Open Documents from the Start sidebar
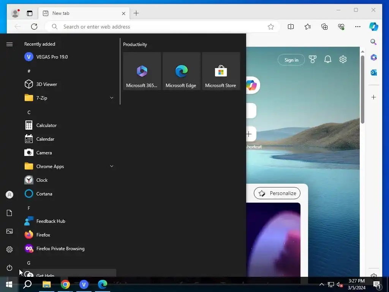 9,213
